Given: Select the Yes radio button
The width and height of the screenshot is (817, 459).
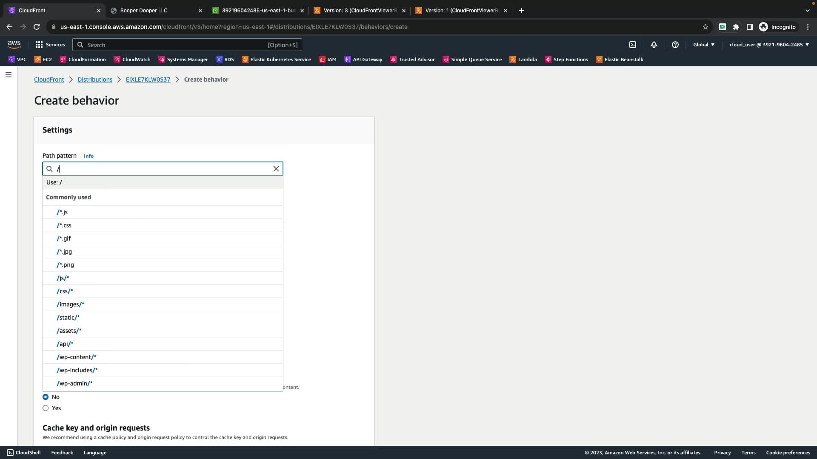Looking at the screenshot, I should pos(46,408).
